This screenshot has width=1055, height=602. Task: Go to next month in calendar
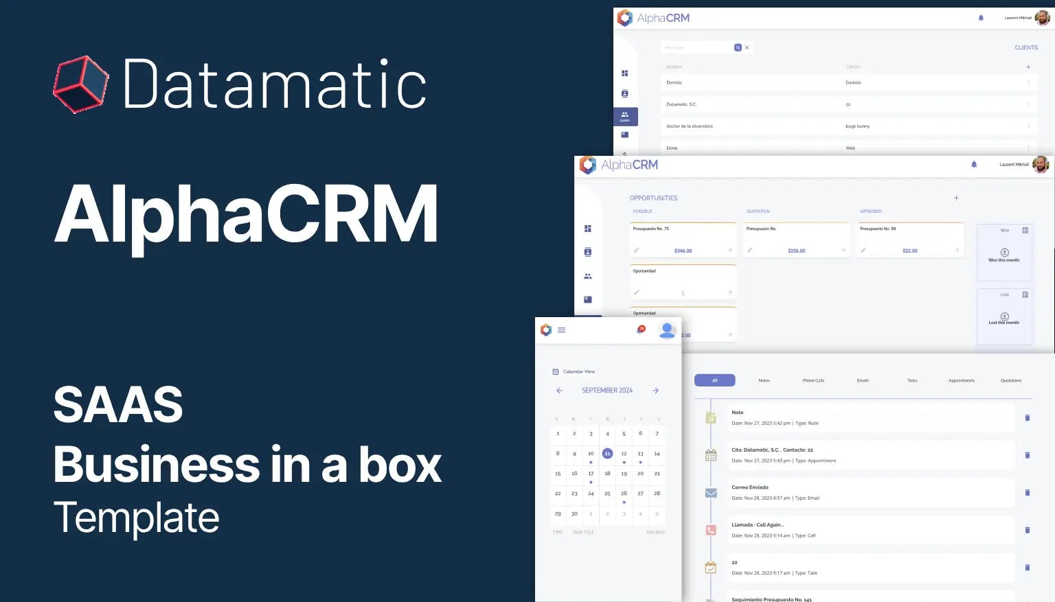pyautogui.click(x=655, y=391)
